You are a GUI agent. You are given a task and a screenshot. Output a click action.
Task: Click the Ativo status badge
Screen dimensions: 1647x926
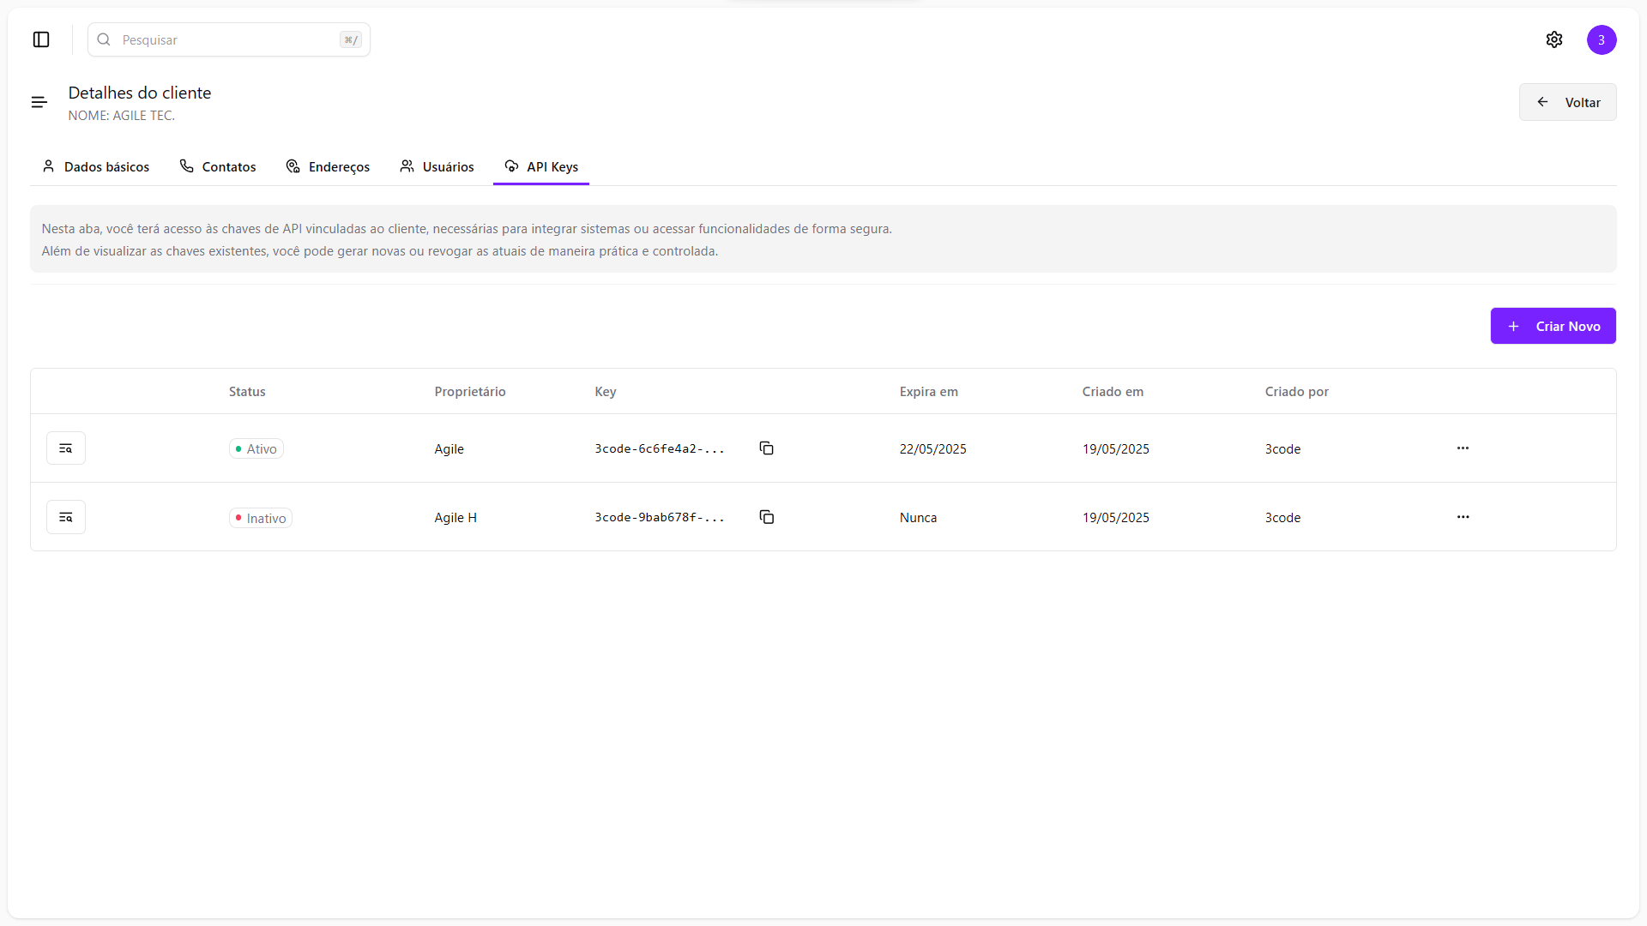[x=256, y=449]
